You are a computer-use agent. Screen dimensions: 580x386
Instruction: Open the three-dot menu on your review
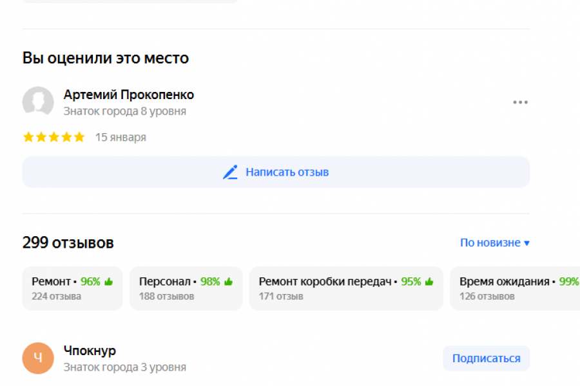point(520,102)
